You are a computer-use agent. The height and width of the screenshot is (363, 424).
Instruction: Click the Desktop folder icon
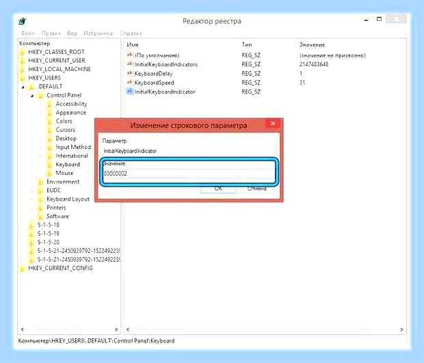point(50,139)
